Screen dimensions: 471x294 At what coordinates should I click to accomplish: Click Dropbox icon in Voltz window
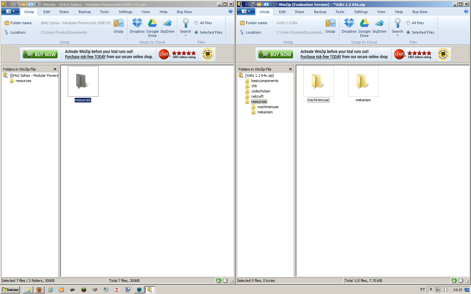349,23
